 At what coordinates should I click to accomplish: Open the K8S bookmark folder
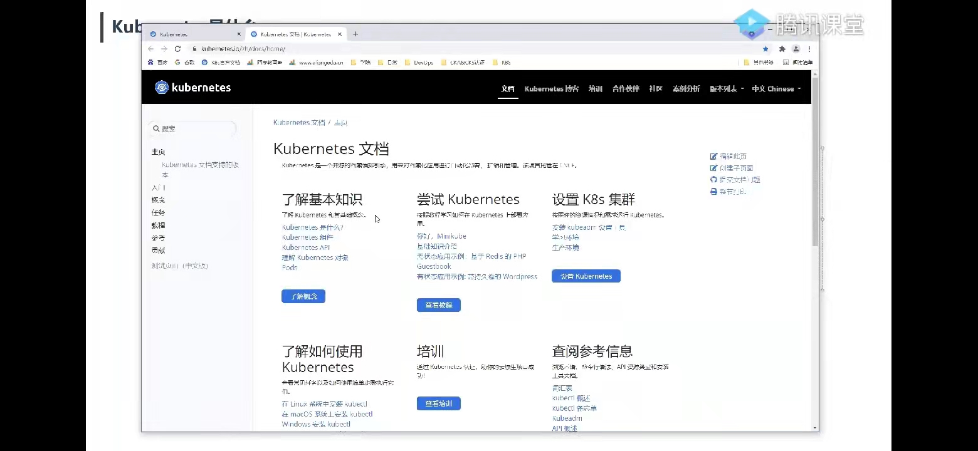502,63
